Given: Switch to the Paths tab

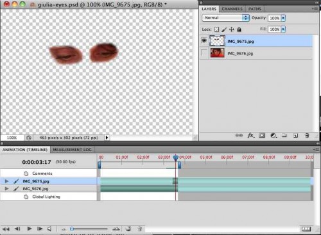Looking at the screenshot, I should 255,9.
